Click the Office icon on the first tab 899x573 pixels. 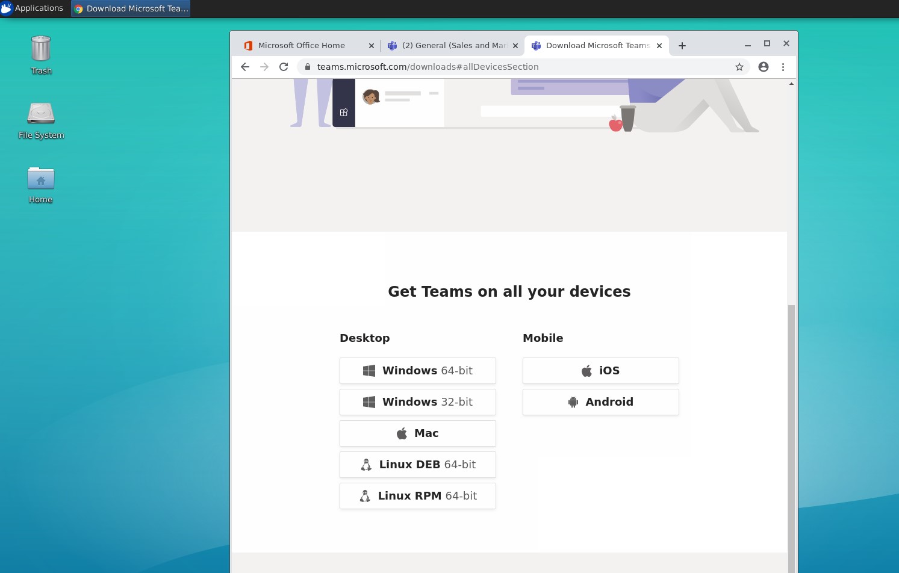coord(247,45)
